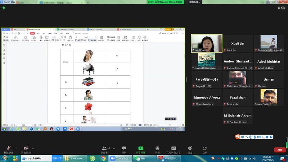Enable CC live transcription
Image resolution: width=288 pixels, height=162 pixels.
tap(174, 150)
